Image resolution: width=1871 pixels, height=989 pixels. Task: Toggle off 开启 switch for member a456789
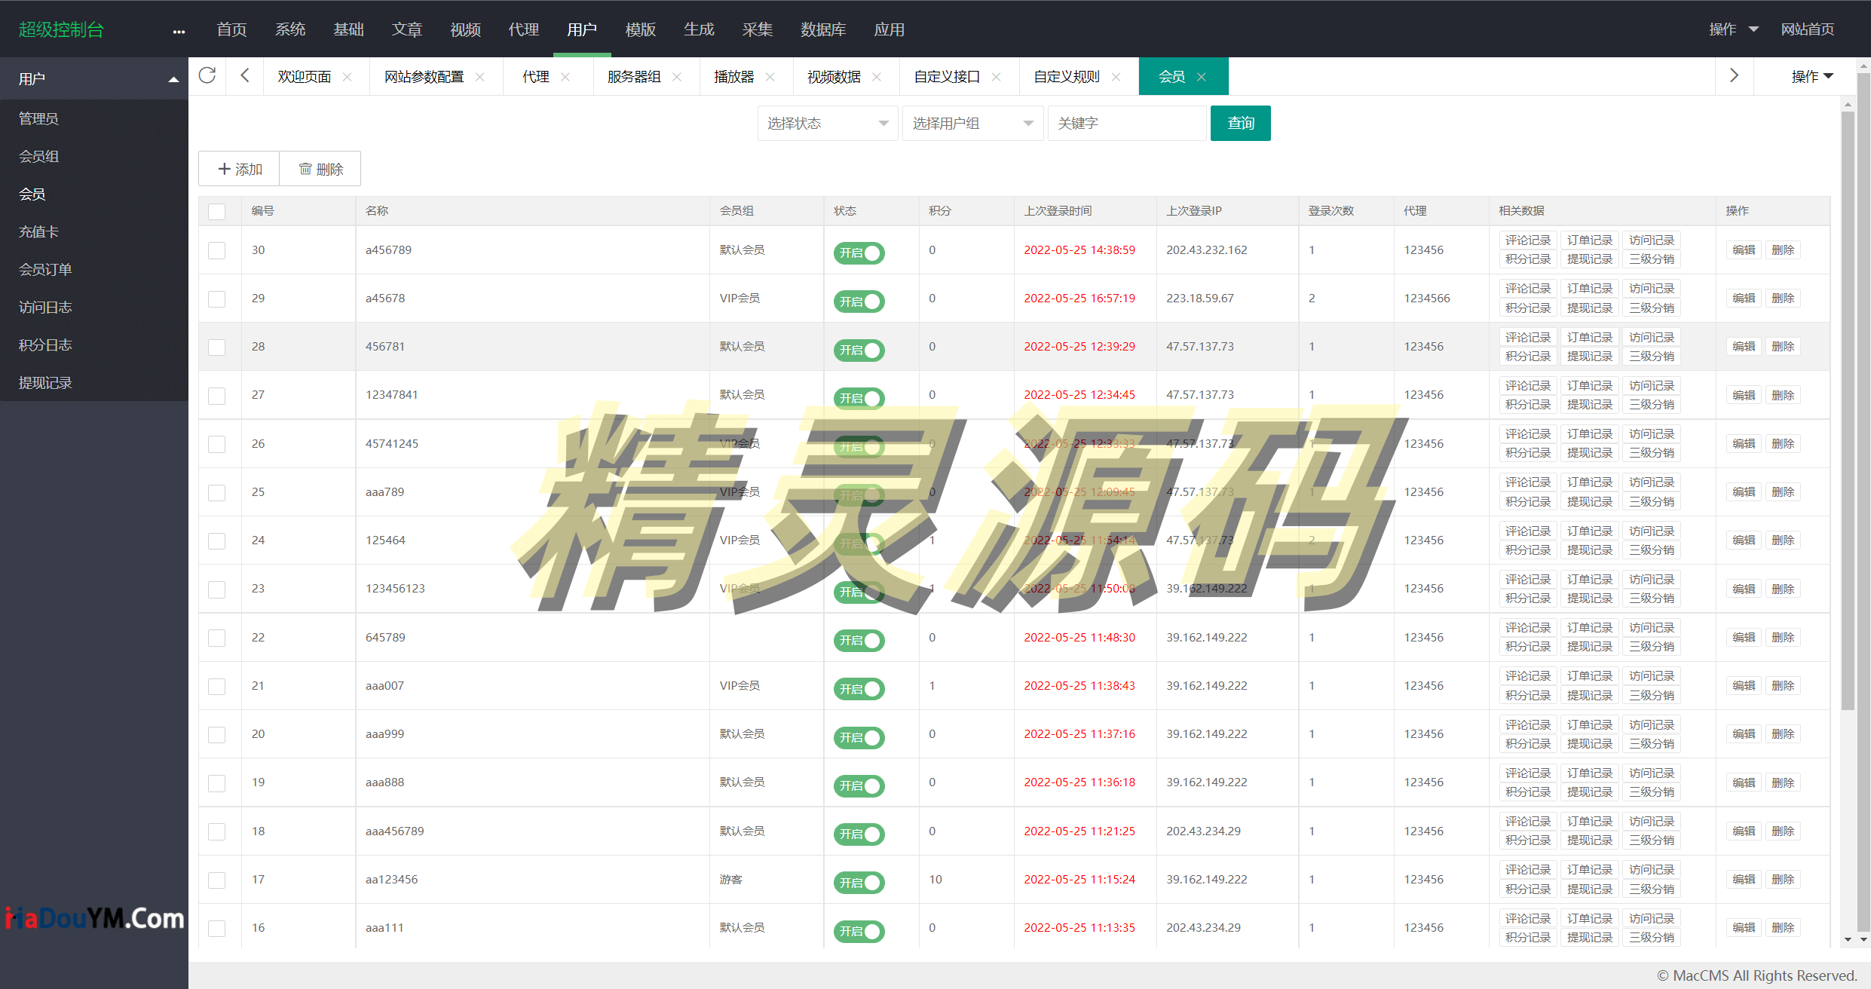pyautogui.click(x=859, y=253)
